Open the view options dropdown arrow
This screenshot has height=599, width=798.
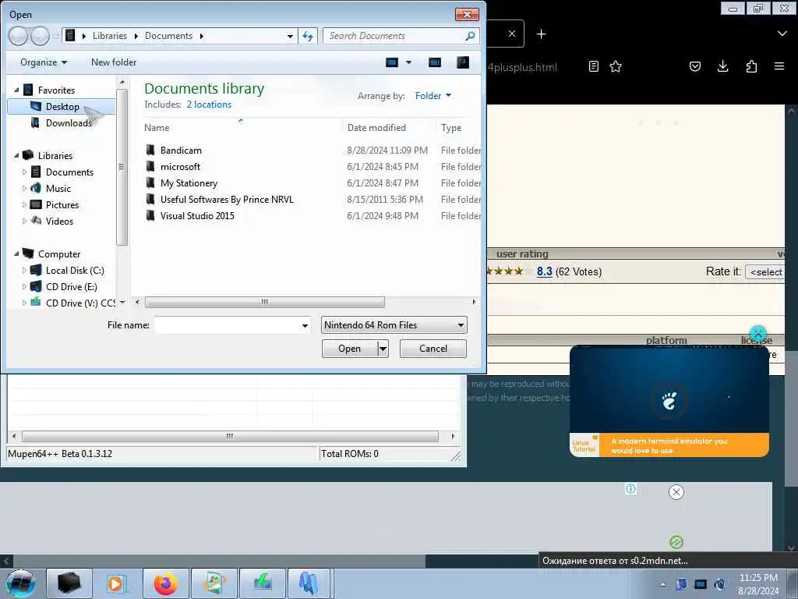(x=408, y=62)
